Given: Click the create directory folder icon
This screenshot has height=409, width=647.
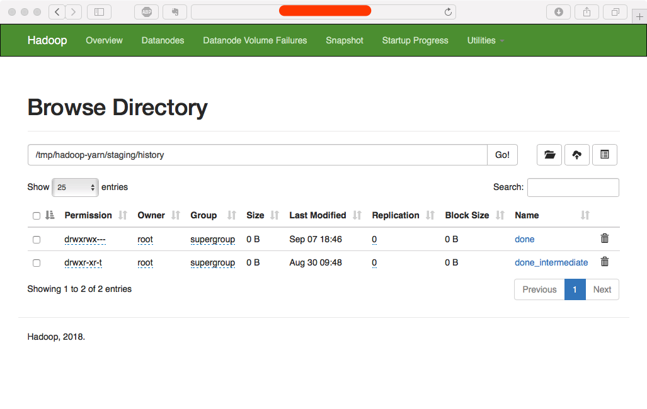Looking at the screenshot, I should [x=549, y=155].
